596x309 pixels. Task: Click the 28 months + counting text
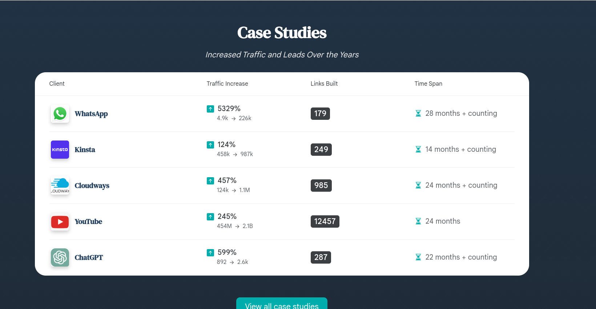pos(461,113)
